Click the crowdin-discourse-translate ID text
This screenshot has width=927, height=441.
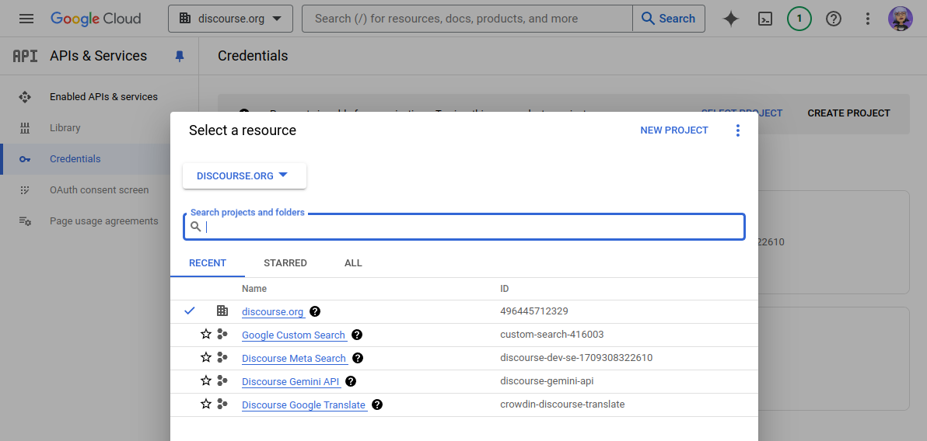(562, 405)
